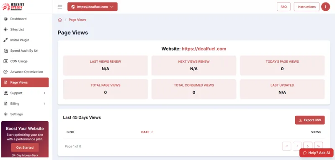Click the Sites List icon
Viewport: 335px width, 160px height.
[x=6, y=29]
